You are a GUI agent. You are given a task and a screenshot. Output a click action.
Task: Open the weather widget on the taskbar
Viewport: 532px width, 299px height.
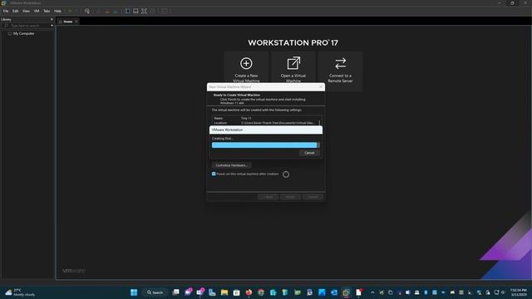(20, 292)
